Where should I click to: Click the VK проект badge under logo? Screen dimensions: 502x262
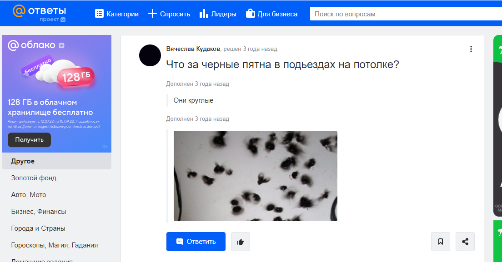tap(52, 20)
